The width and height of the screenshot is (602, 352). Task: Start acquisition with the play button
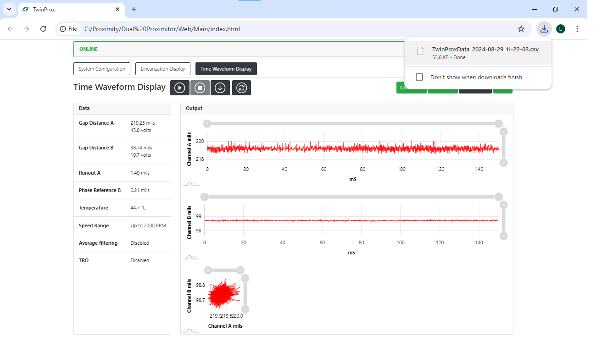180,88
